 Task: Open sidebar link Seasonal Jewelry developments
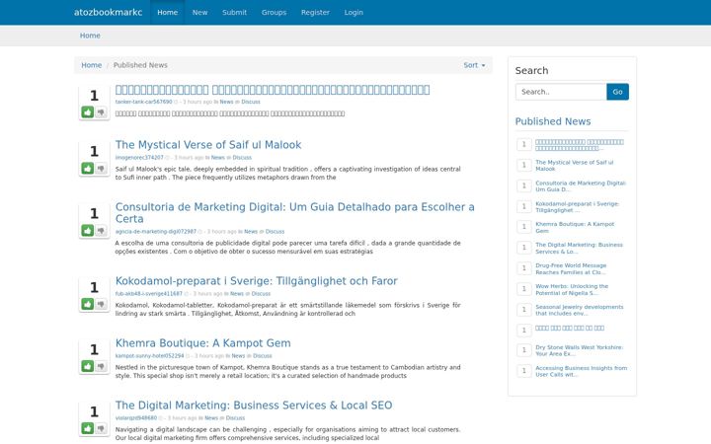pos(580,310)
